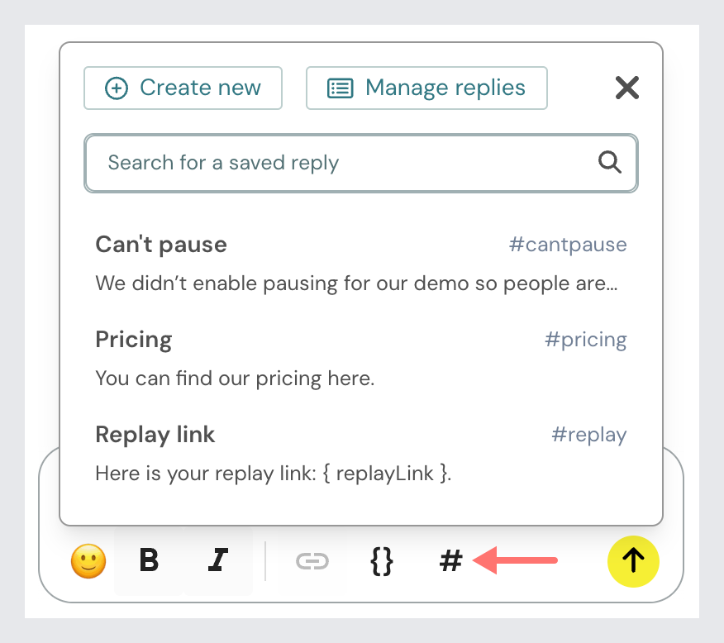Click the magnifying glass search icon
Screen dimensions: 724x643
coord(610,163)
